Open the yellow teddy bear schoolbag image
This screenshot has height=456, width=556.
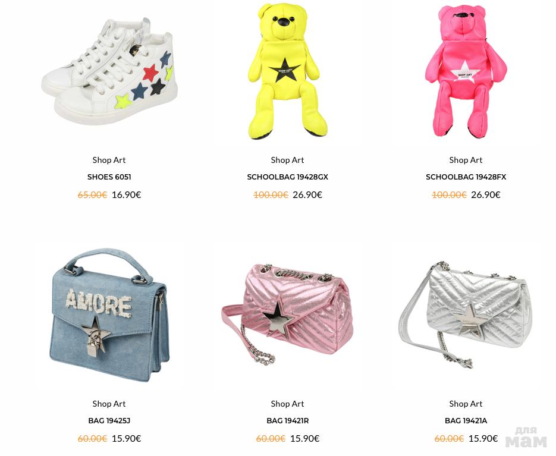287,71
